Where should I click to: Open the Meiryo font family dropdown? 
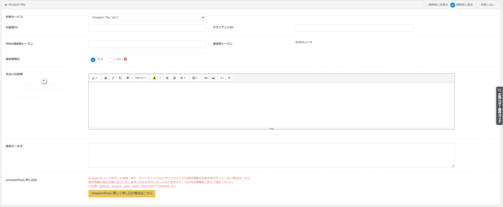click(x=141, y=78)
